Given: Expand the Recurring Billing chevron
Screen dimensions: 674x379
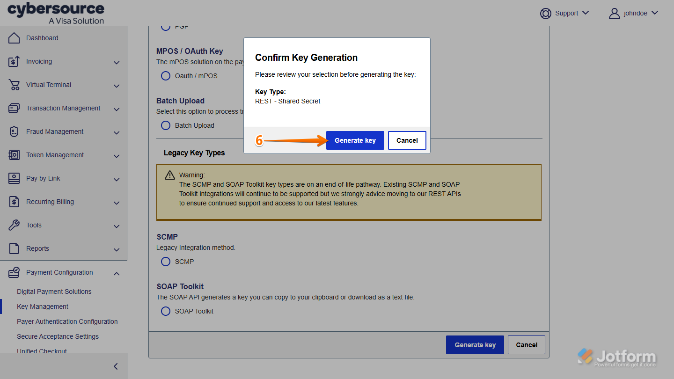Looking at the screenshot, I should tap(117, 203).
